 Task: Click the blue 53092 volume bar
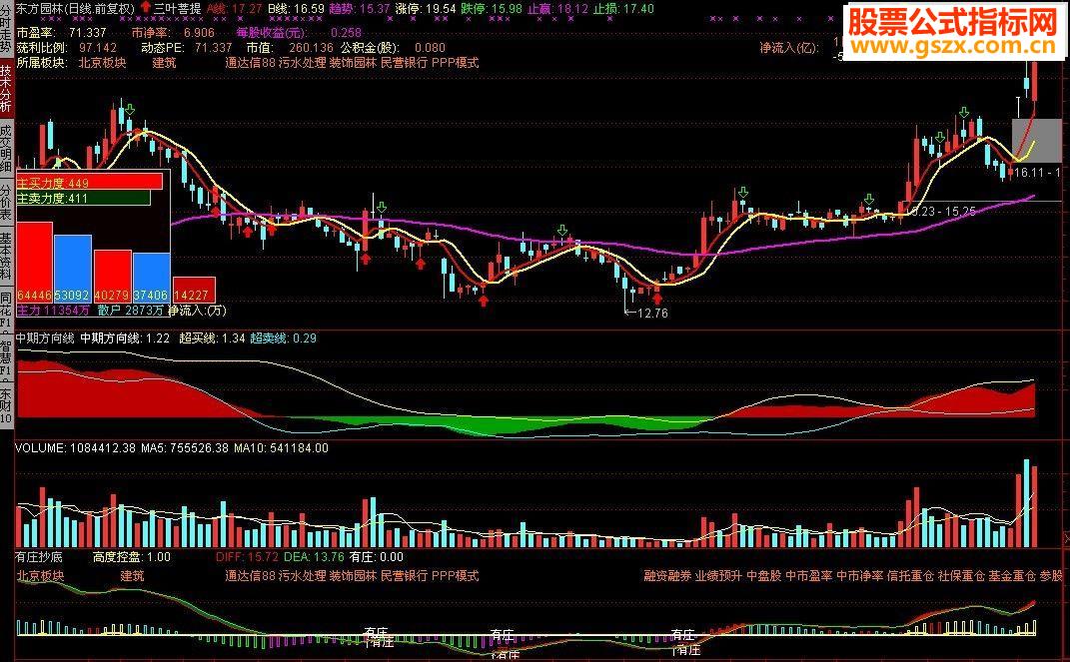(x=73, y=269)
